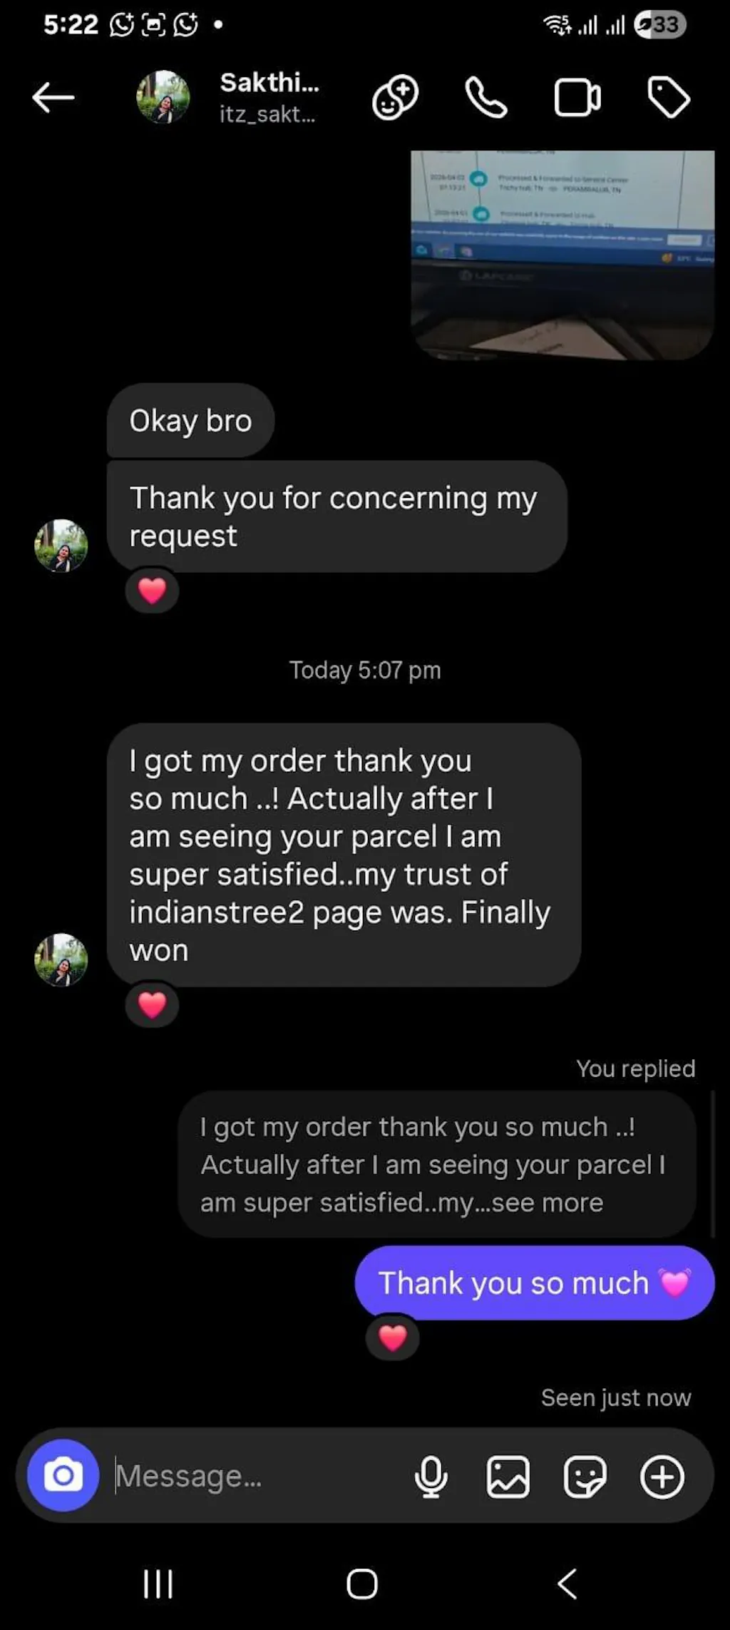Open the avatar sticker creation icon
The image size is (730, 1630).
(395, 98)
